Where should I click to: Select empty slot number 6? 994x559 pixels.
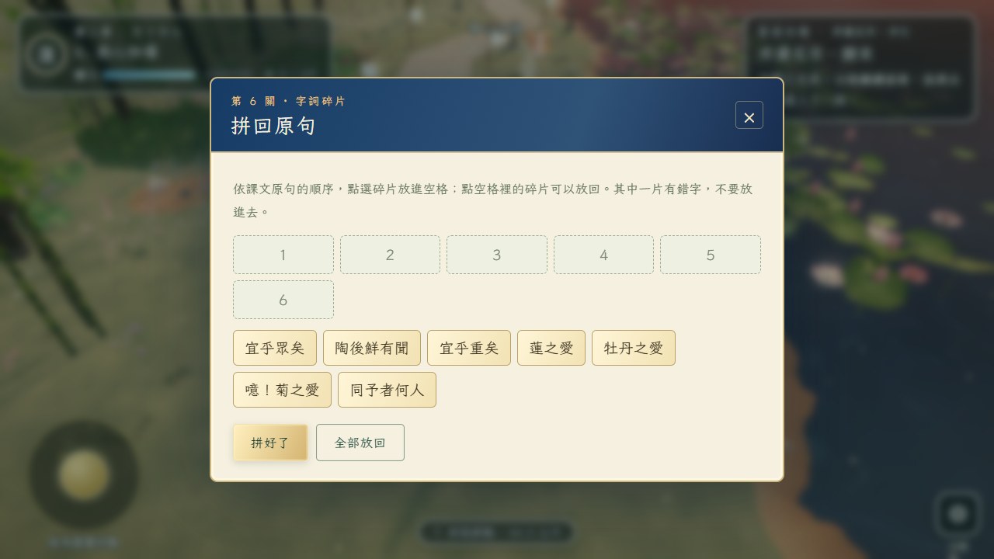click(283, 300)
